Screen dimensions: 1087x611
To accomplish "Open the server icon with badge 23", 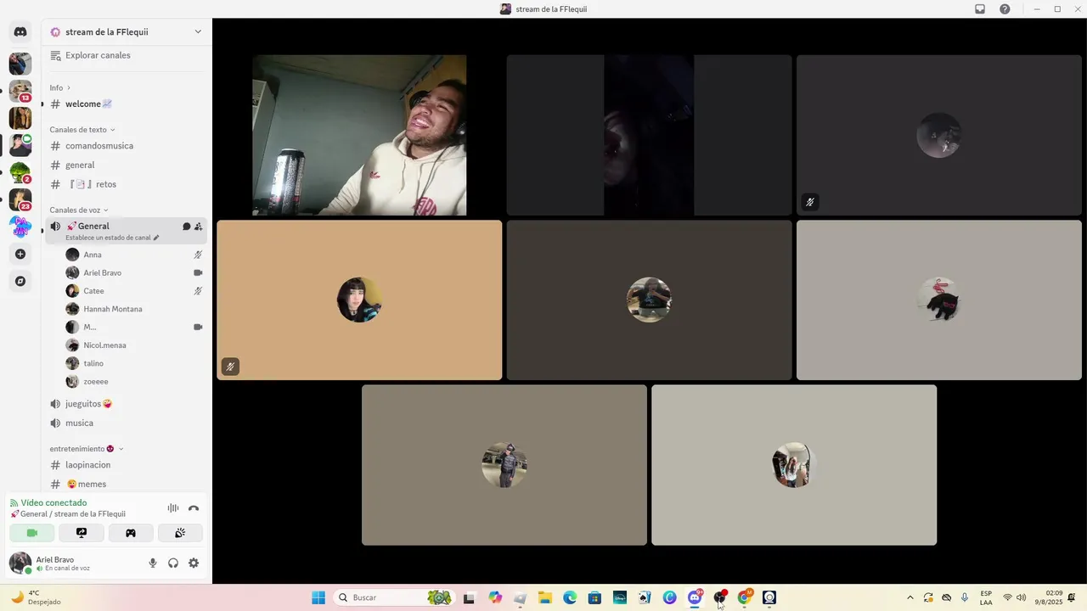I will [x=20, y=199].
